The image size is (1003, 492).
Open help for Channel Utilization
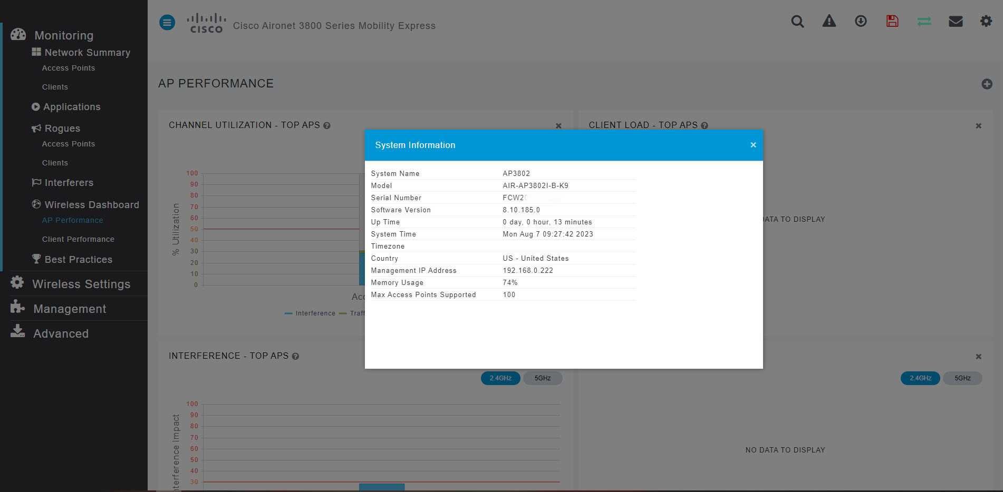click(x=327, y=125)
